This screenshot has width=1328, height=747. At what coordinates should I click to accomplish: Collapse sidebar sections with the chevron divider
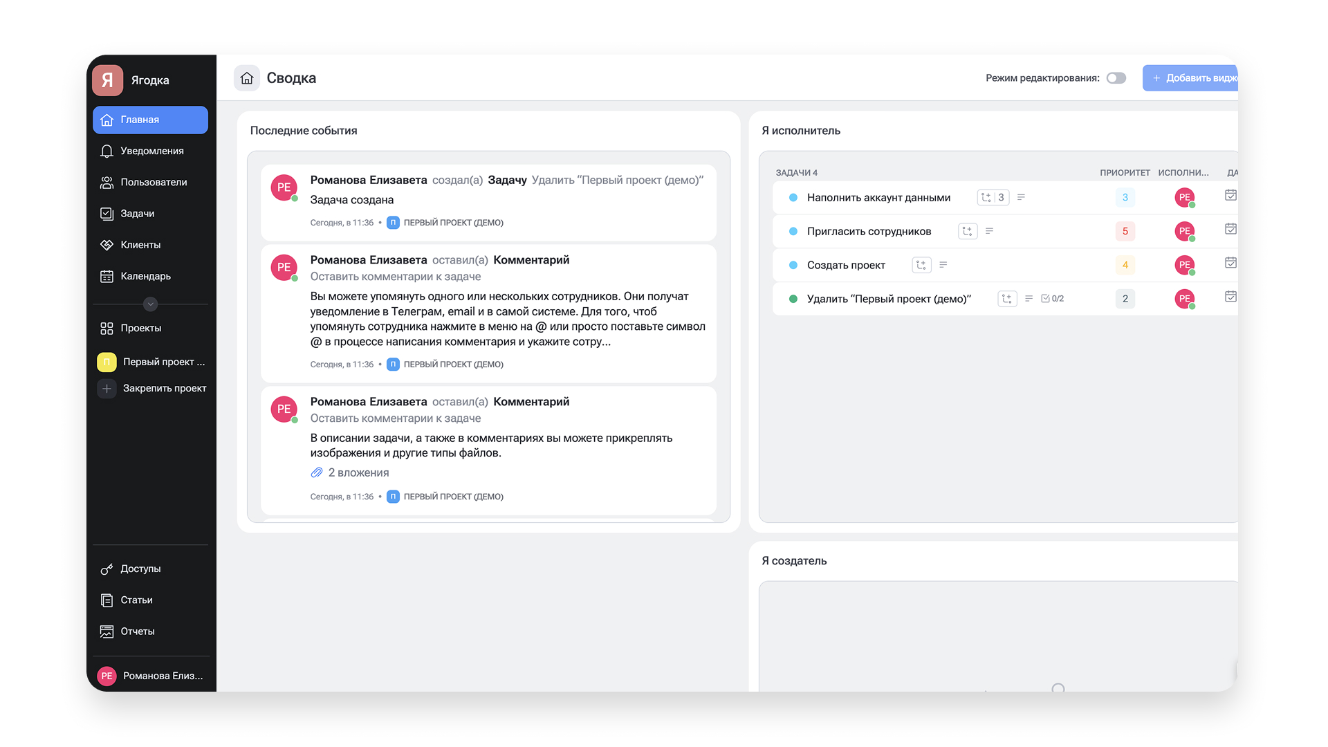[149, 304]
